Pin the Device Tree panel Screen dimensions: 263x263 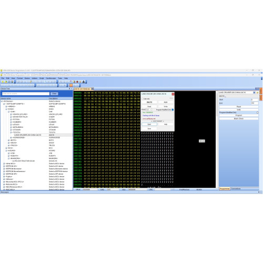tap(69, 89)
